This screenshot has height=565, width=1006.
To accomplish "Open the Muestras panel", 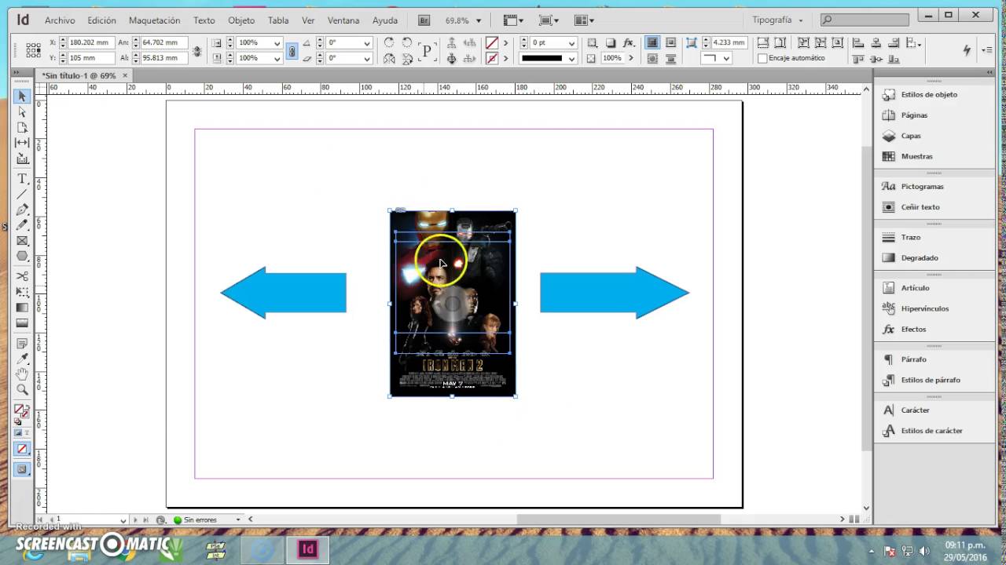I will [916, 156].
